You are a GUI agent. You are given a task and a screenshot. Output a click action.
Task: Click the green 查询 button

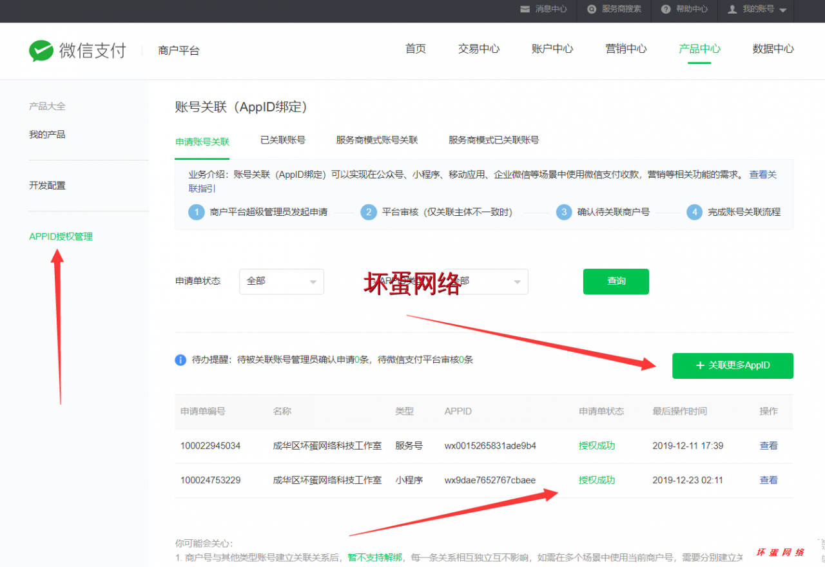[x=616, y=281]
